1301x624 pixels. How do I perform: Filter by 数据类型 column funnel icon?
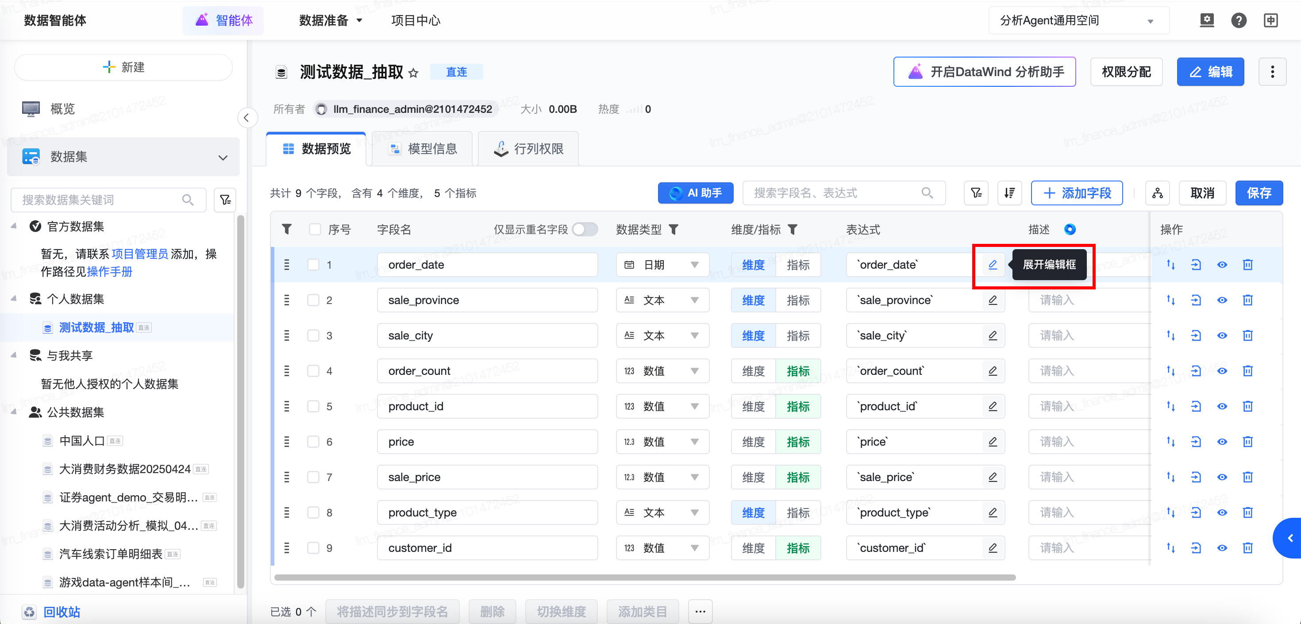point(674,229)
